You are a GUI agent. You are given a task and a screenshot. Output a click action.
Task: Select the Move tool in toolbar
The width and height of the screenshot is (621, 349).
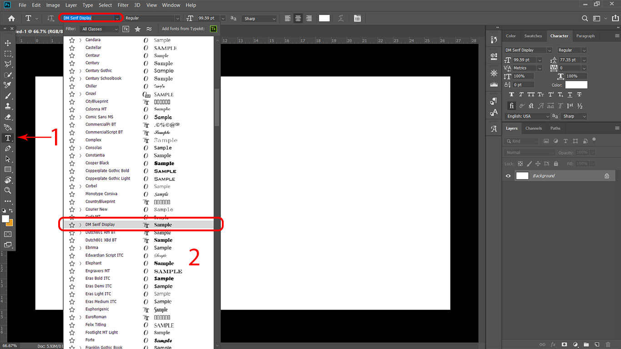[8, 43]
